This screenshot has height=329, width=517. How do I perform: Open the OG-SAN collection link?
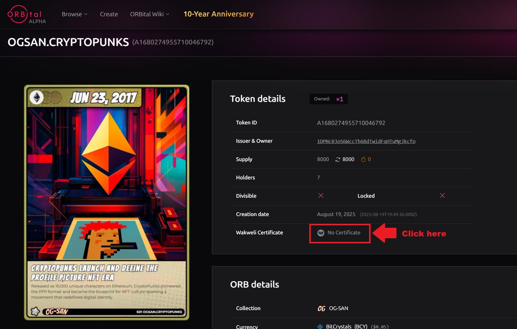point(339,308)
